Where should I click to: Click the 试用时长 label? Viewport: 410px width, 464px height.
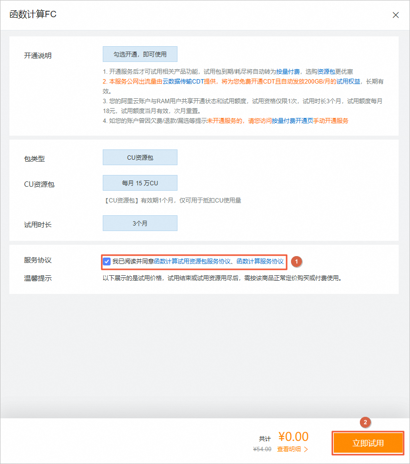[x=38, y=225]
